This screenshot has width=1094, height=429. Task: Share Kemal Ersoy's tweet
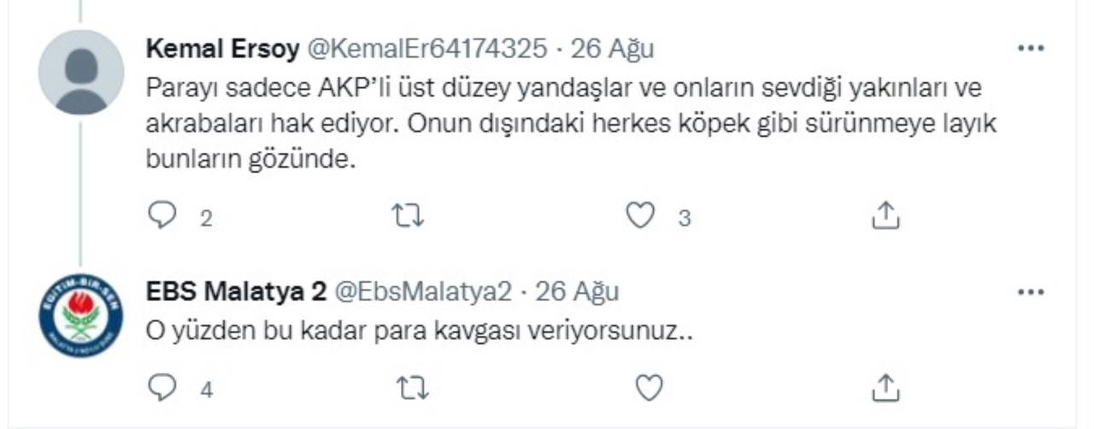886,216
